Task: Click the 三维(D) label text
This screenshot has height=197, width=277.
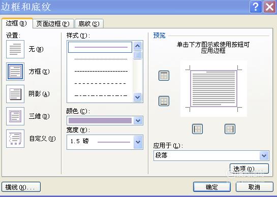Action: click(39, 116)
